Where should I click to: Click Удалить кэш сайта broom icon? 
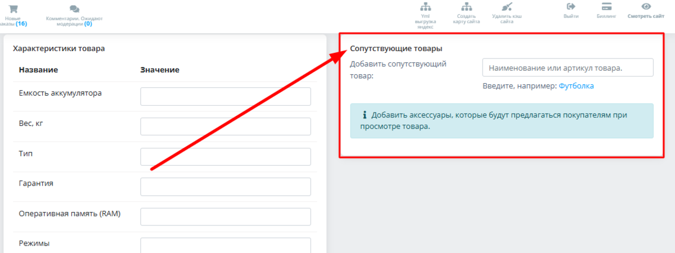[507, 7]
